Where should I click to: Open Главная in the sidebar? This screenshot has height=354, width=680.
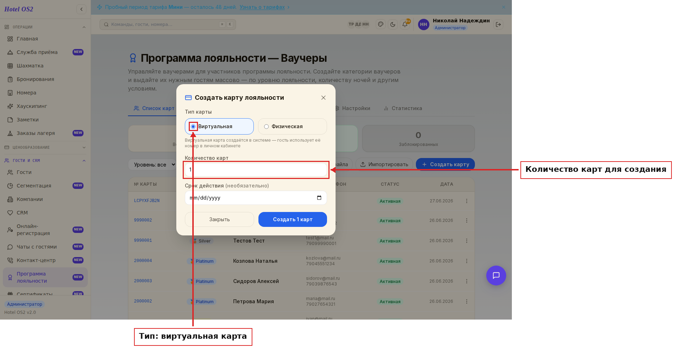click(45, 39)
